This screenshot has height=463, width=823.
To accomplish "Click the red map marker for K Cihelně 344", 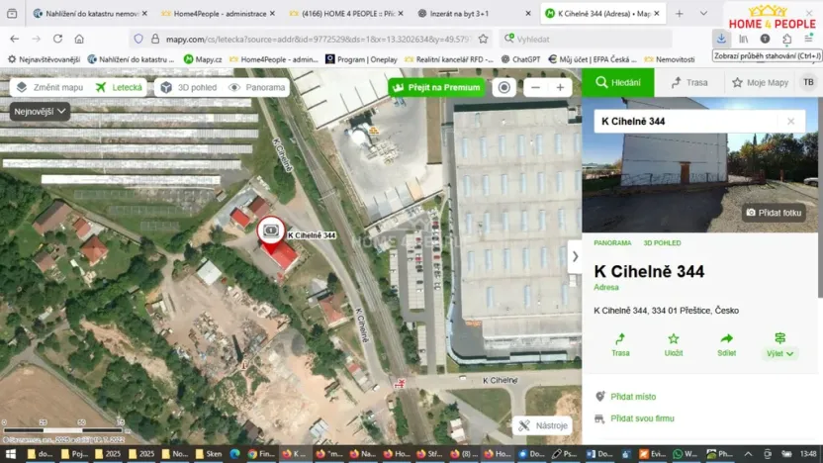I will (x=272, y=233).
